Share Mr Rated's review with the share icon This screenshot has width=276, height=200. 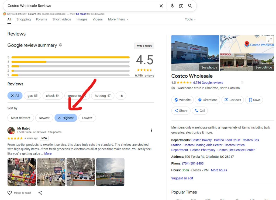[40, 193]
